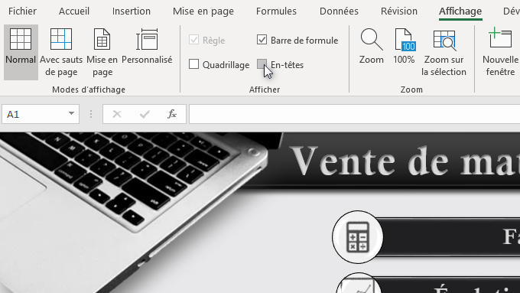Click the cancel X formula icon
Screen dimensions: 520x293
coord(117,114)
